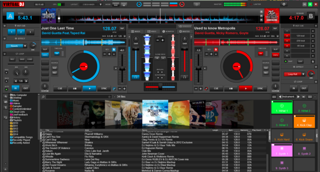This screenshot has width=320, height=172.
Task: Trigger the HiHat 2 sampler pad
Action: [304, 107]
